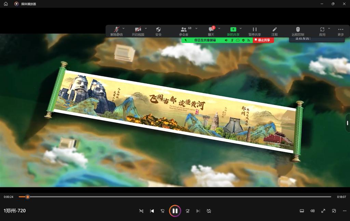Viewport: 350px width, 221px height.
Task: Start a 新的共享 new share
Action: tap(233, 30)
